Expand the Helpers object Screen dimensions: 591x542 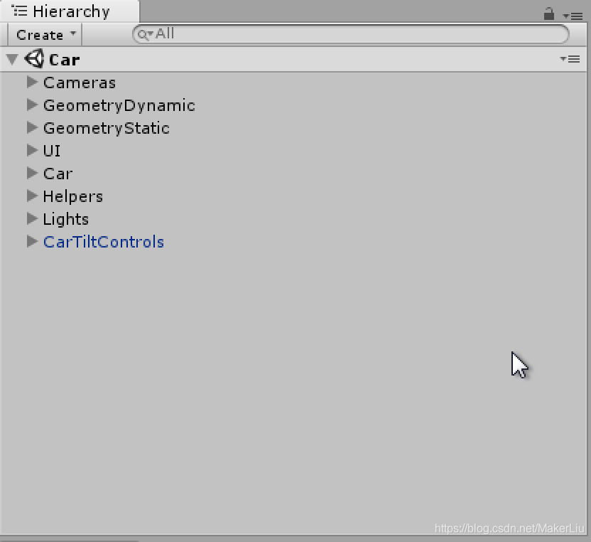33,196
